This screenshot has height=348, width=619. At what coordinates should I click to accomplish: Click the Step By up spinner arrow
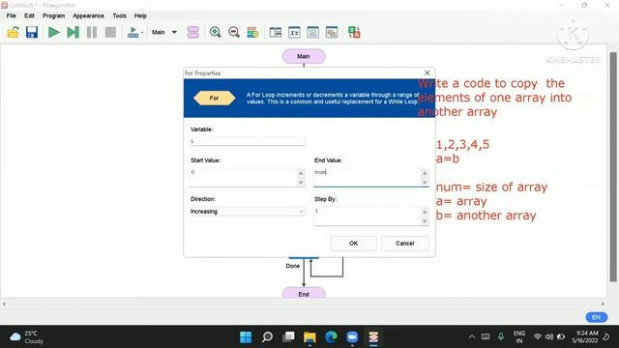coord(425,212)
